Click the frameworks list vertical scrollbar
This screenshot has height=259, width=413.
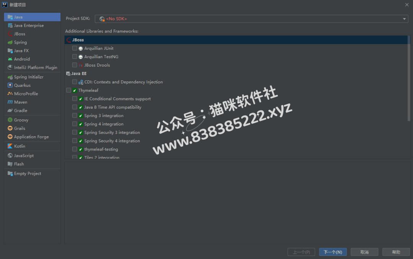coord(409,78)
